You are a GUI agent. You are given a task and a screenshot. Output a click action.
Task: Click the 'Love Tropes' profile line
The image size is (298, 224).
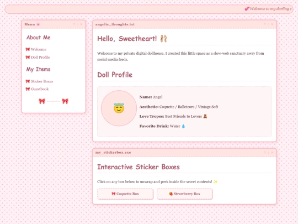click(173, 116)
